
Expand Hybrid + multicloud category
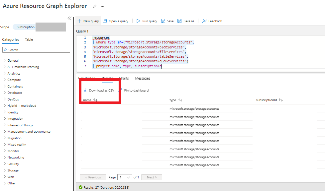tap(5, 105)
